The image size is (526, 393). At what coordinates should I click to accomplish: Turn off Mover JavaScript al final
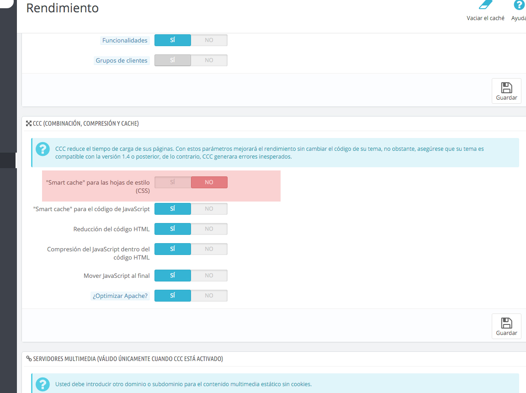pos(209,276)
